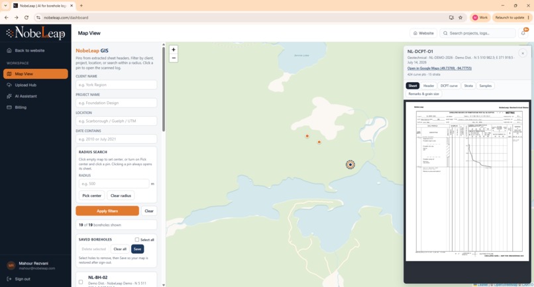Click the Client Name input field

point(116,85)
